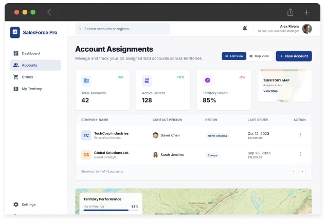Open a new tab with plus icon
Viewport: 326px width, 222px height.
306,12
